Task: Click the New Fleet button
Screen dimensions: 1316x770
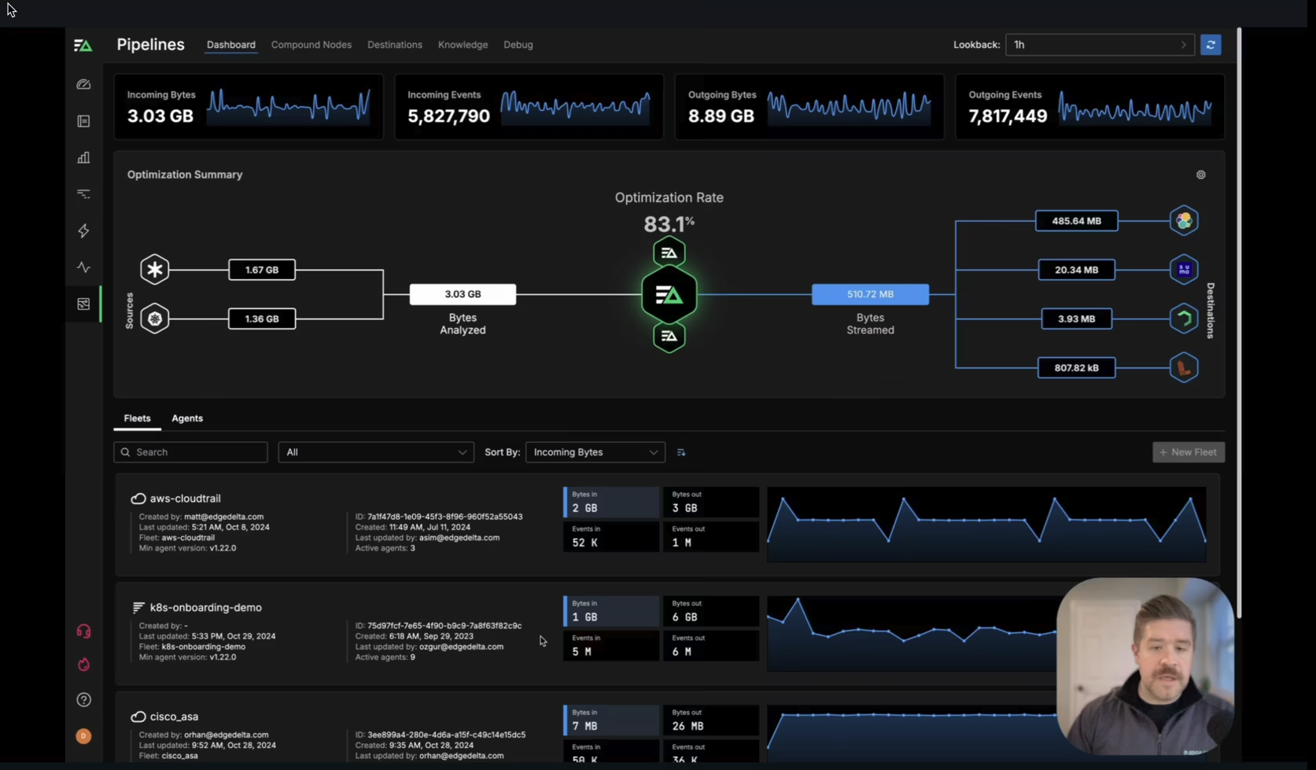Action: click(x=1188, y=452)
